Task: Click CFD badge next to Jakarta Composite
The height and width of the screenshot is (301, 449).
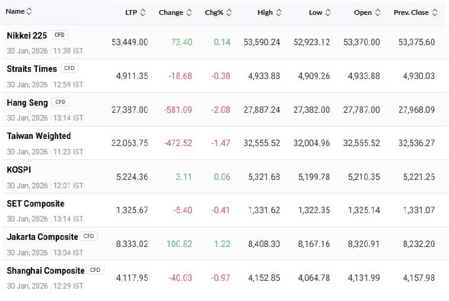Action: click(x=89, y=236)
